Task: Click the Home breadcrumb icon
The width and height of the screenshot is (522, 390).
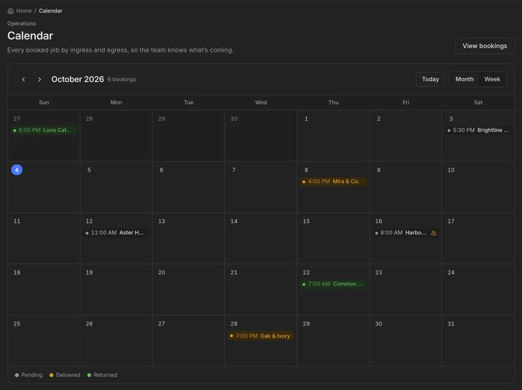Action: click(11, 11)
